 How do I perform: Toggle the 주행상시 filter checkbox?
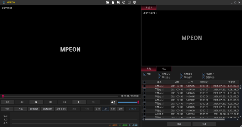click(x=160, y=74)
